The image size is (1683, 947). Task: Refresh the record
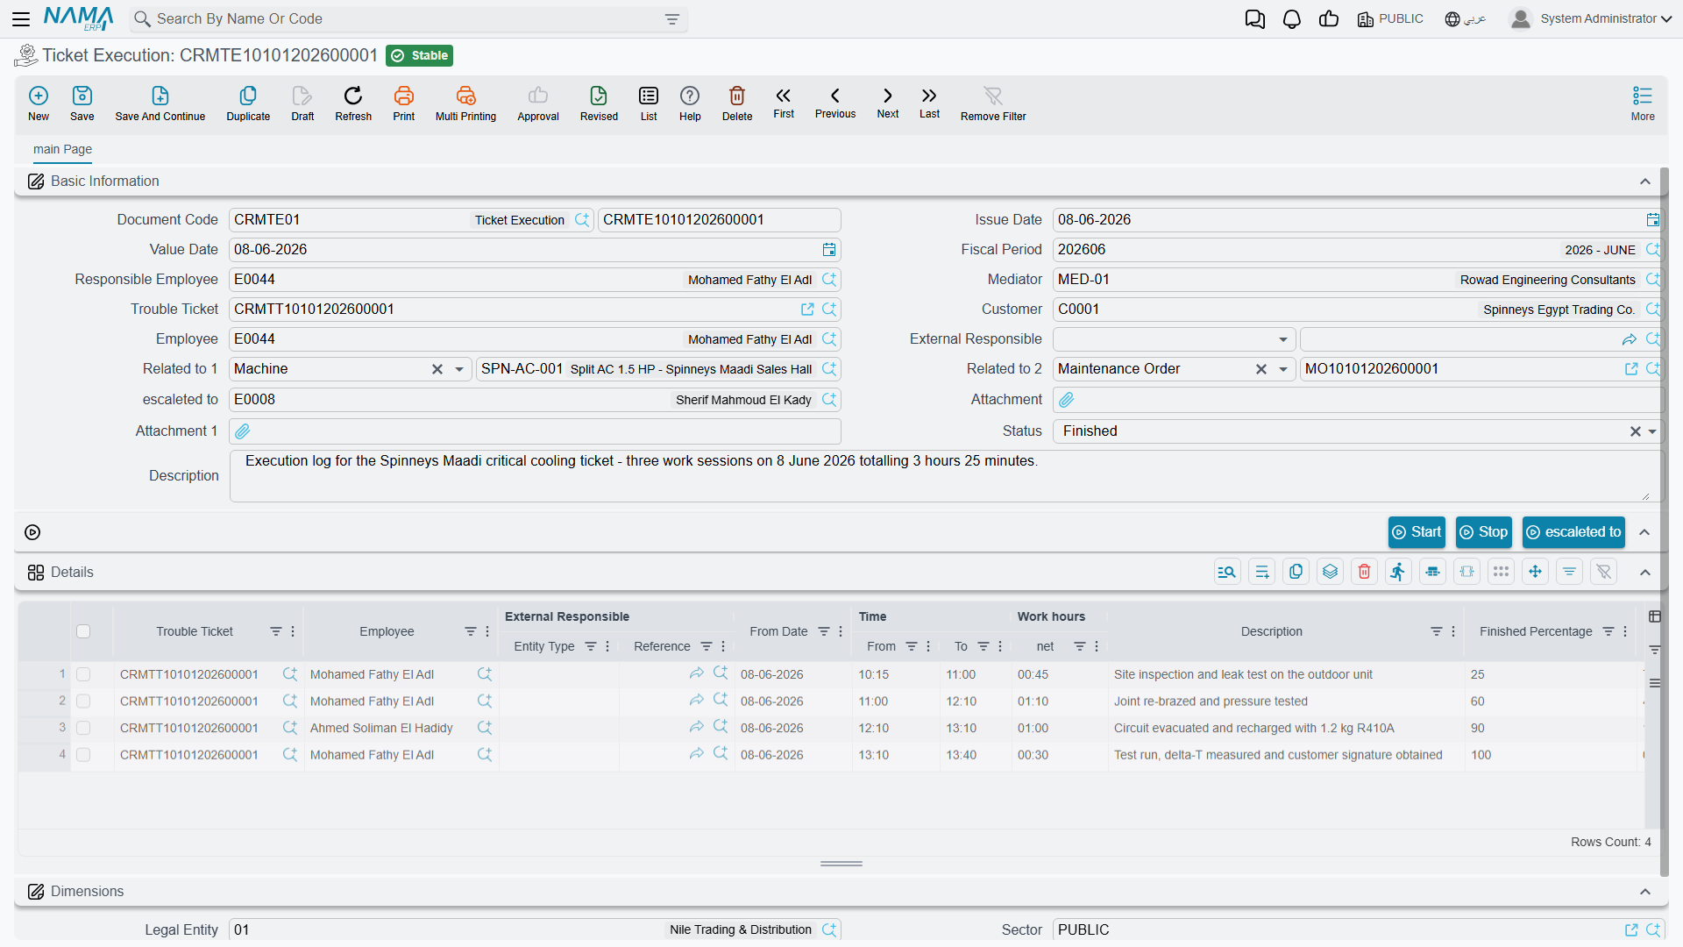(353, 103)
